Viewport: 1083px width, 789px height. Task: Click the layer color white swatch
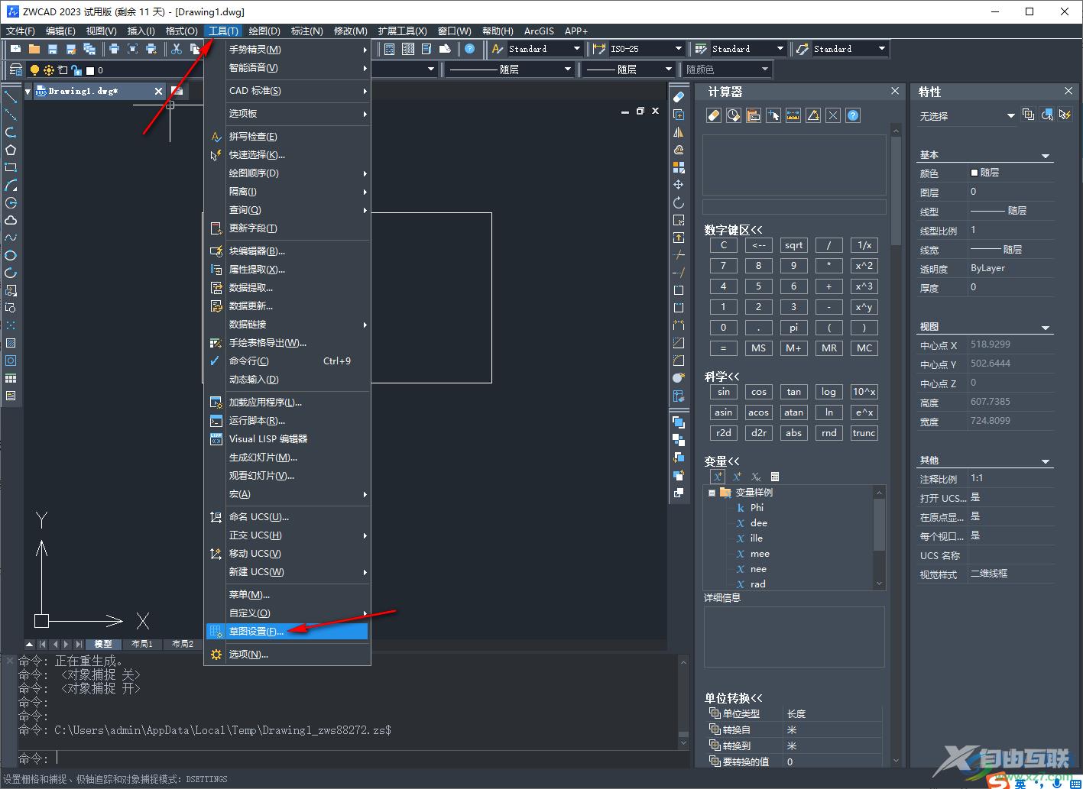(x=90, y=70)
